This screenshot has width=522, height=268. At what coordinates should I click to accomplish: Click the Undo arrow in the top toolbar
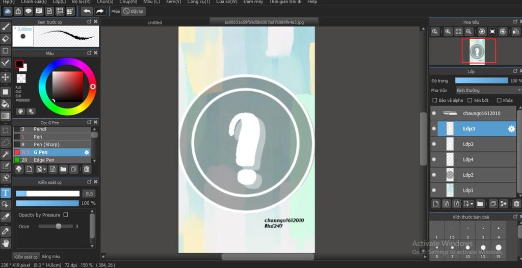click(87, 11)
